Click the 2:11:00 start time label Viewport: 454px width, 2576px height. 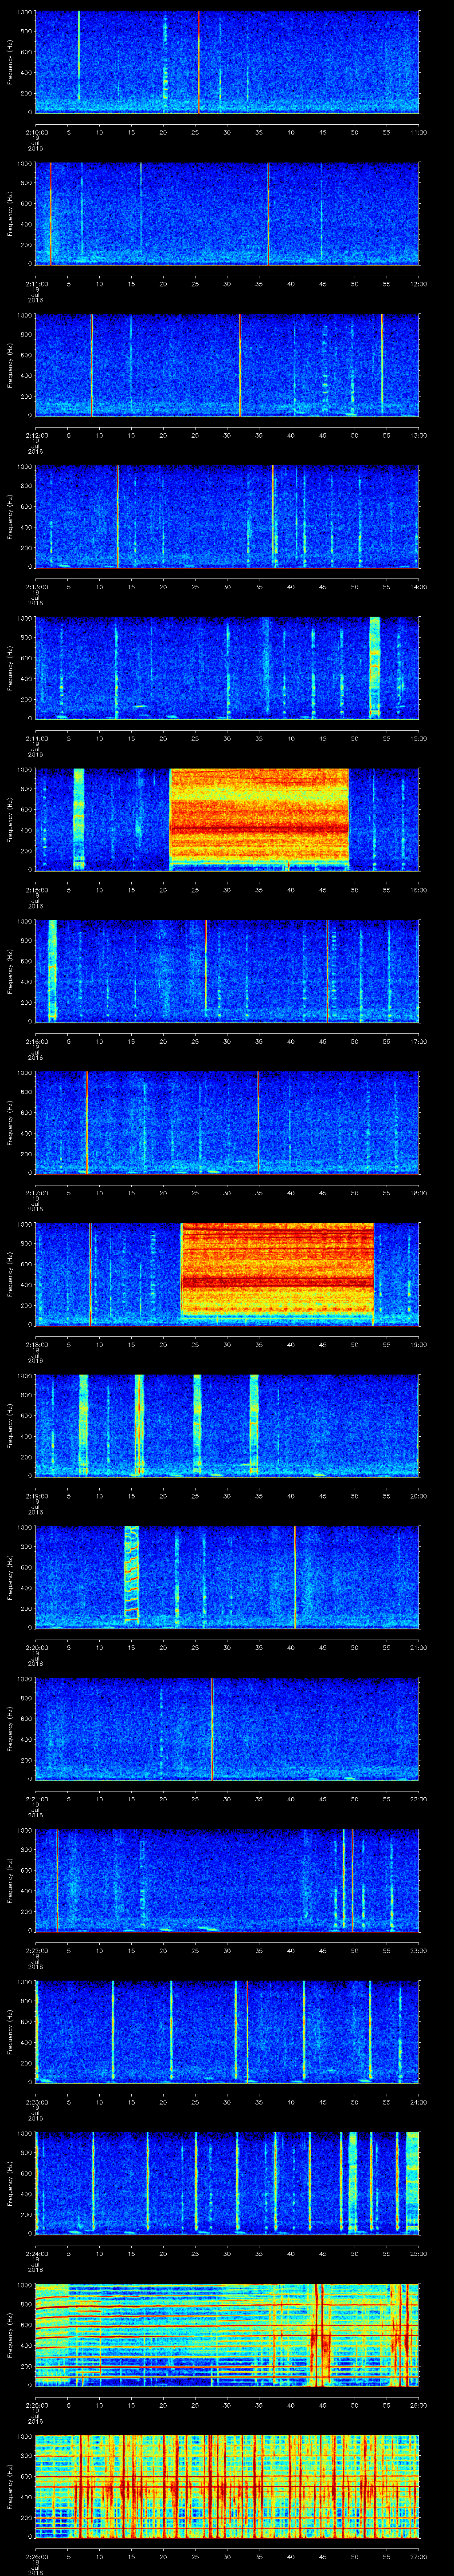[36, 284]
